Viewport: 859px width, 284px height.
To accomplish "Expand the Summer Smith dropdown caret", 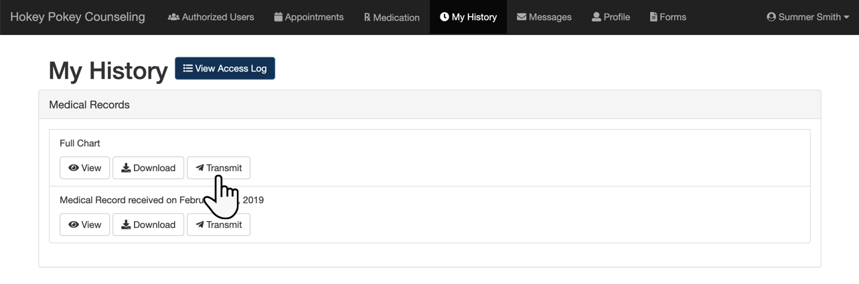I will [846, 17].
